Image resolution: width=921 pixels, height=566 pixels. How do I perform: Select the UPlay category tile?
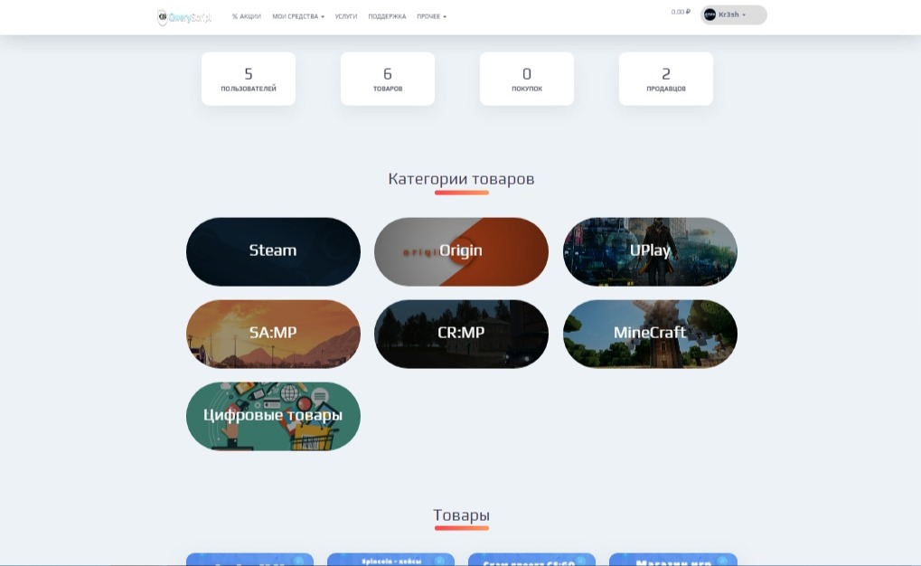pyautogui.click(x=650, y=251)
